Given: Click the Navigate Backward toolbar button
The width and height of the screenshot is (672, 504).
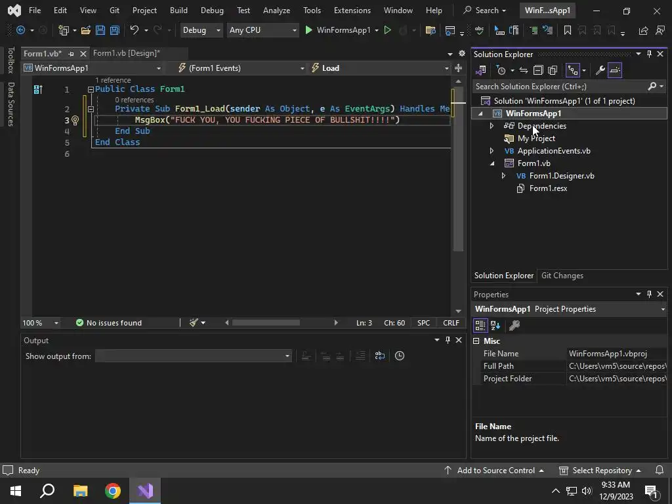Looking at the screenshot, I should (x=20, y=30).
